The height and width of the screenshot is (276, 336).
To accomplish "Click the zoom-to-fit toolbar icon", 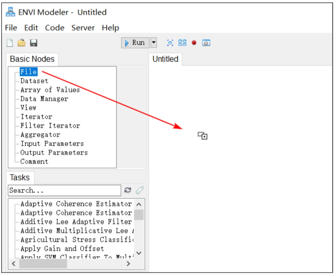I will click(170, 43).
